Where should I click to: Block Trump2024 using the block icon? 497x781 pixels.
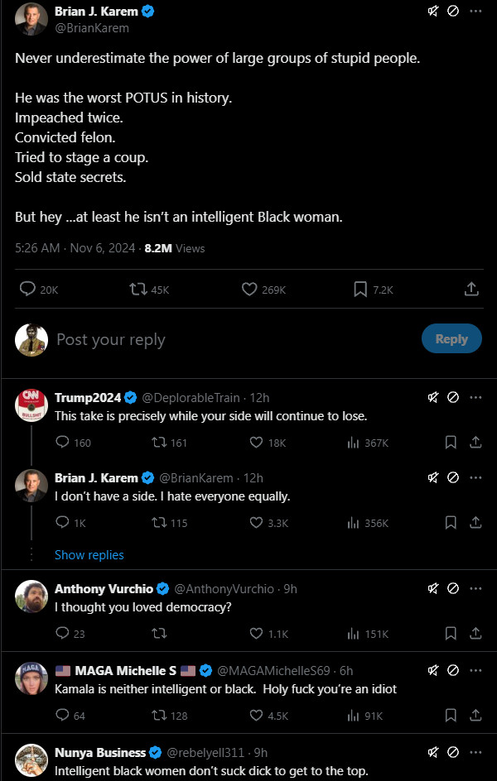tap(453, 397)
